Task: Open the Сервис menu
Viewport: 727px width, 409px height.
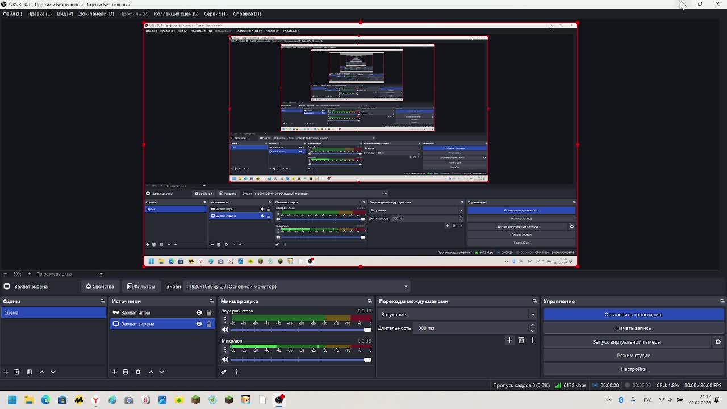Action: [215, 14]
